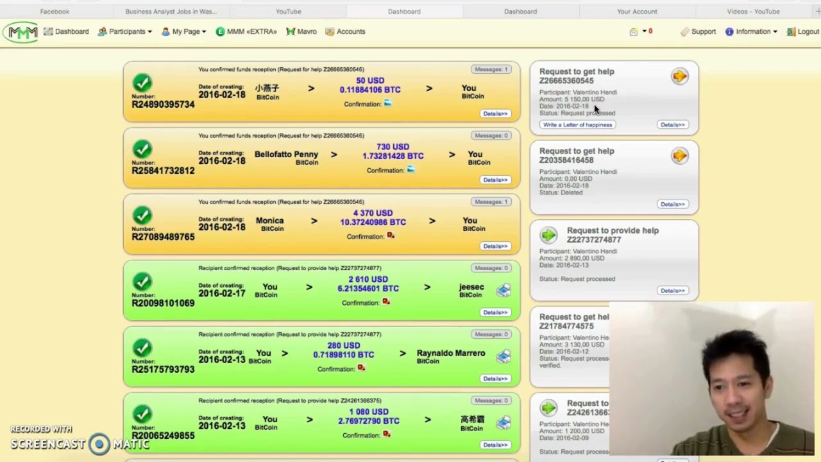Expand the My Page menu
The width and height of the screenshot is (821, 462).
click(x=184, y=31)
